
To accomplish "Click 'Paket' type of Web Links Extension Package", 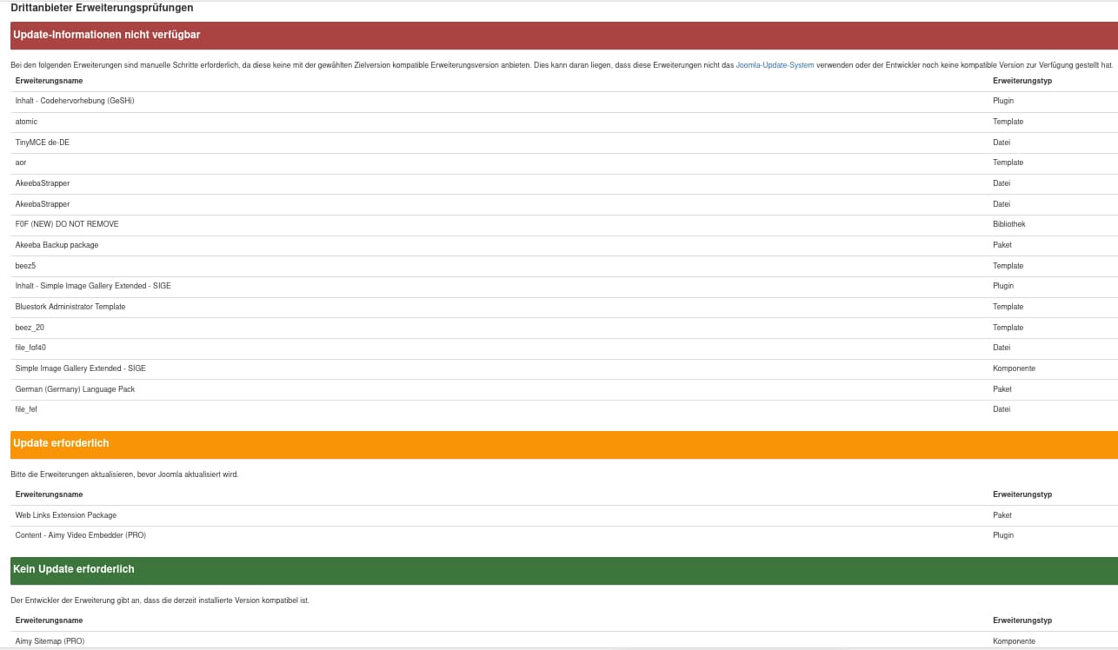I will [x=1002, y=515].
